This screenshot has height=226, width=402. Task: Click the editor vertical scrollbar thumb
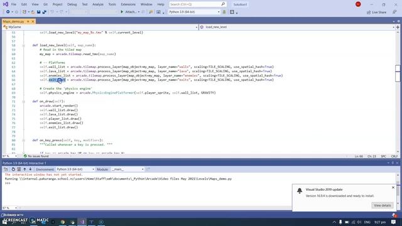398,73
